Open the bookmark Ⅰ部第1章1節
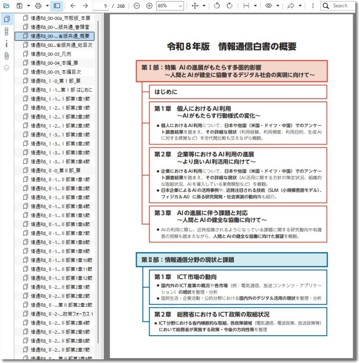Viewport: 359px width, 363px height. coord(55,99)
